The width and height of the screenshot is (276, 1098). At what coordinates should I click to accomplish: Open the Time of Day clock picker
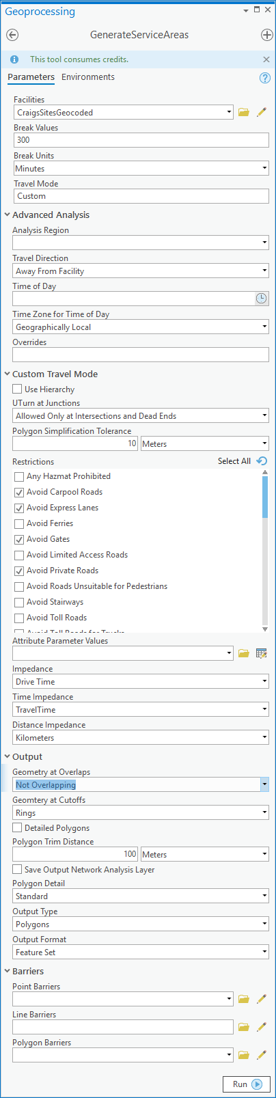click(262, 299)
